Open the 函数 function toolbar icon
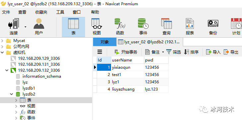This screenshot has width=242, height=120. coord(120,27)
